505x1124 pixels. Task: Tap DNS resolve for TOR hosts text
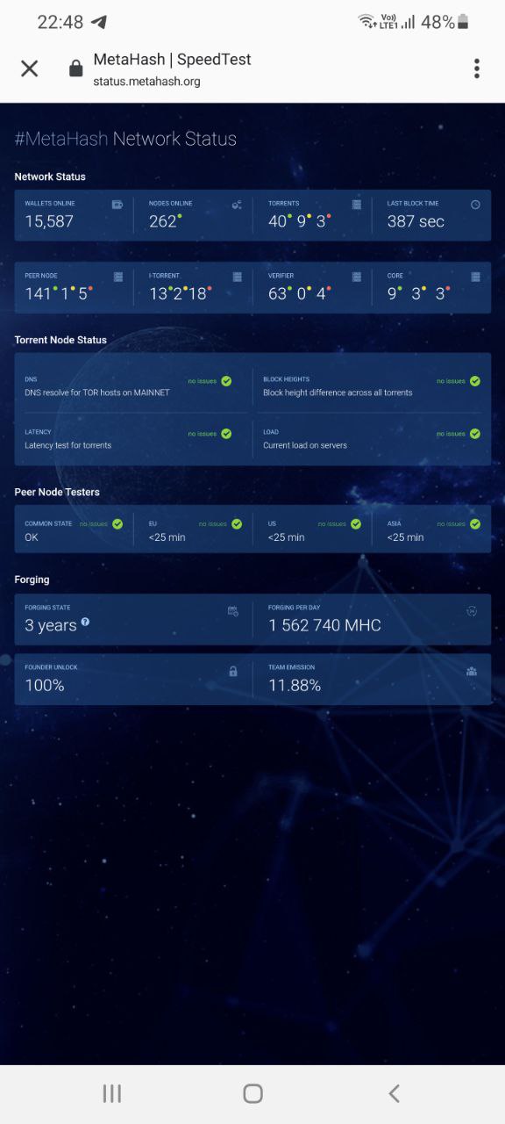[x=97, y=393]
